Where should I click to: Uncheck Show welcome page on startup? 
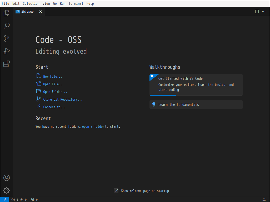[116, 191]
